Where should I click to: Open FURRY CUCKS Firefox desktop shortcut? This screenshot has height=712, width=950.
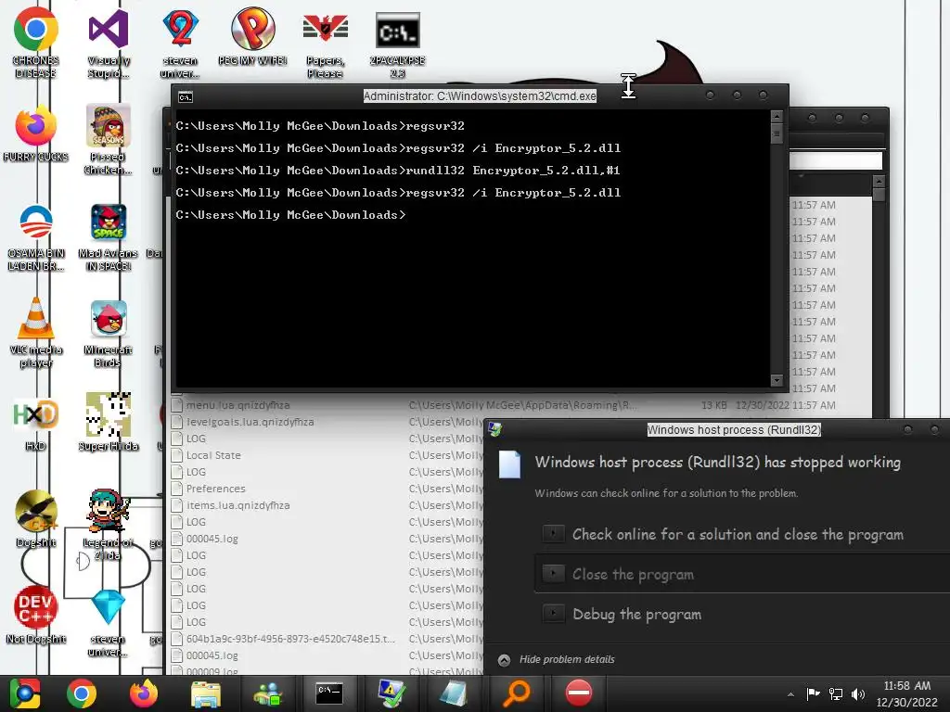coord(36,133)
